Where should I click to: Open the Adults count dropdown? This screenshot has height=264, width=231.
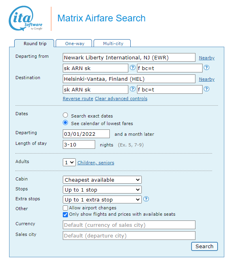click(69, 162)
